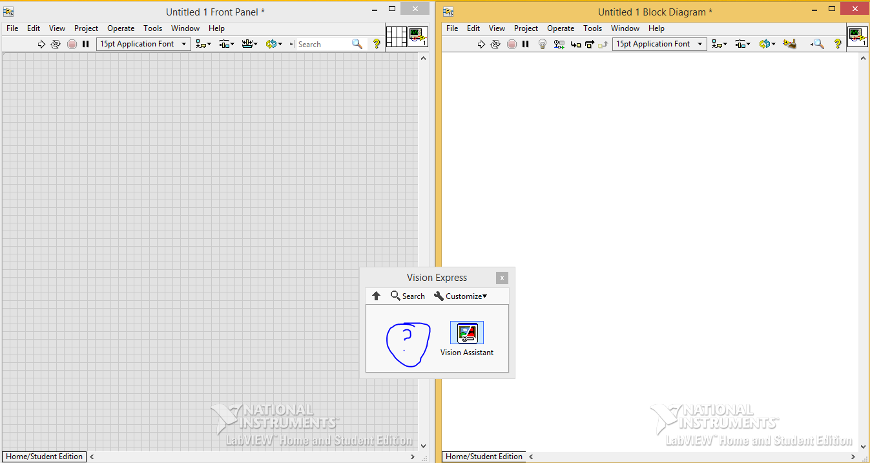Open Distribute Objects menu in Block Diagram
Image resolution: width=870 pixels, height=463 pixels.
[742, 44]
